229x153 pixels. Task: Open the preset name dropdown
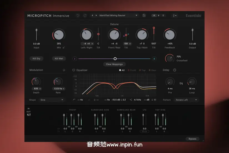[118, 16]
